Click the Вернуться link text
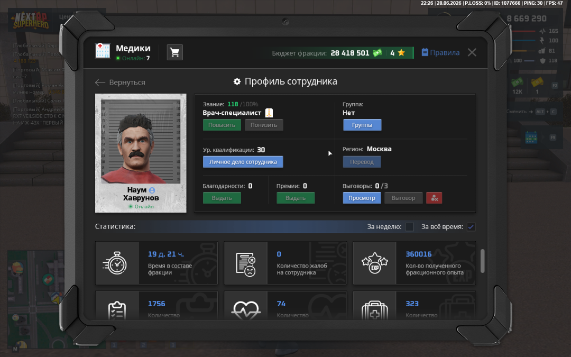This screenshot has height=357, width=571. (x=127, y=83)
